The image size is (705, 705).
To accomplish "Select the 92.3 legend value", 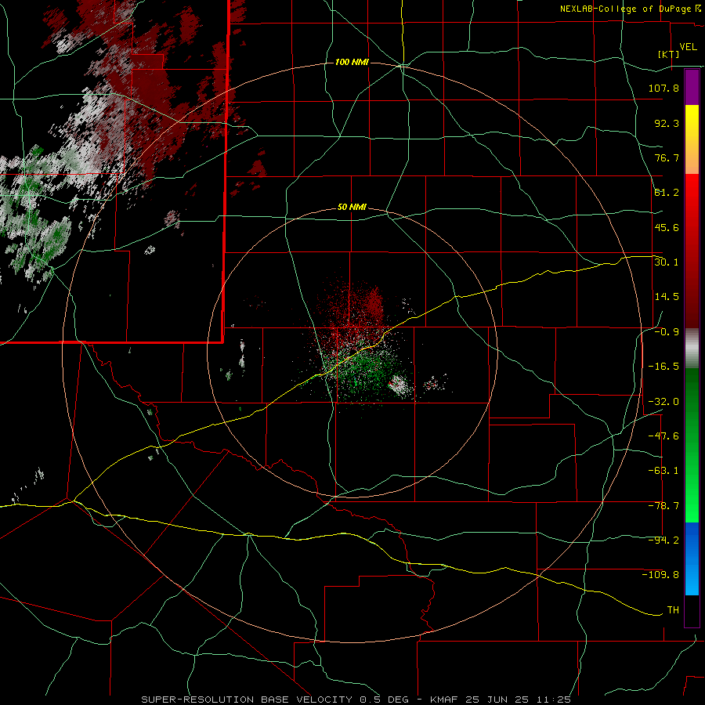I will click(x=667, y=123).
